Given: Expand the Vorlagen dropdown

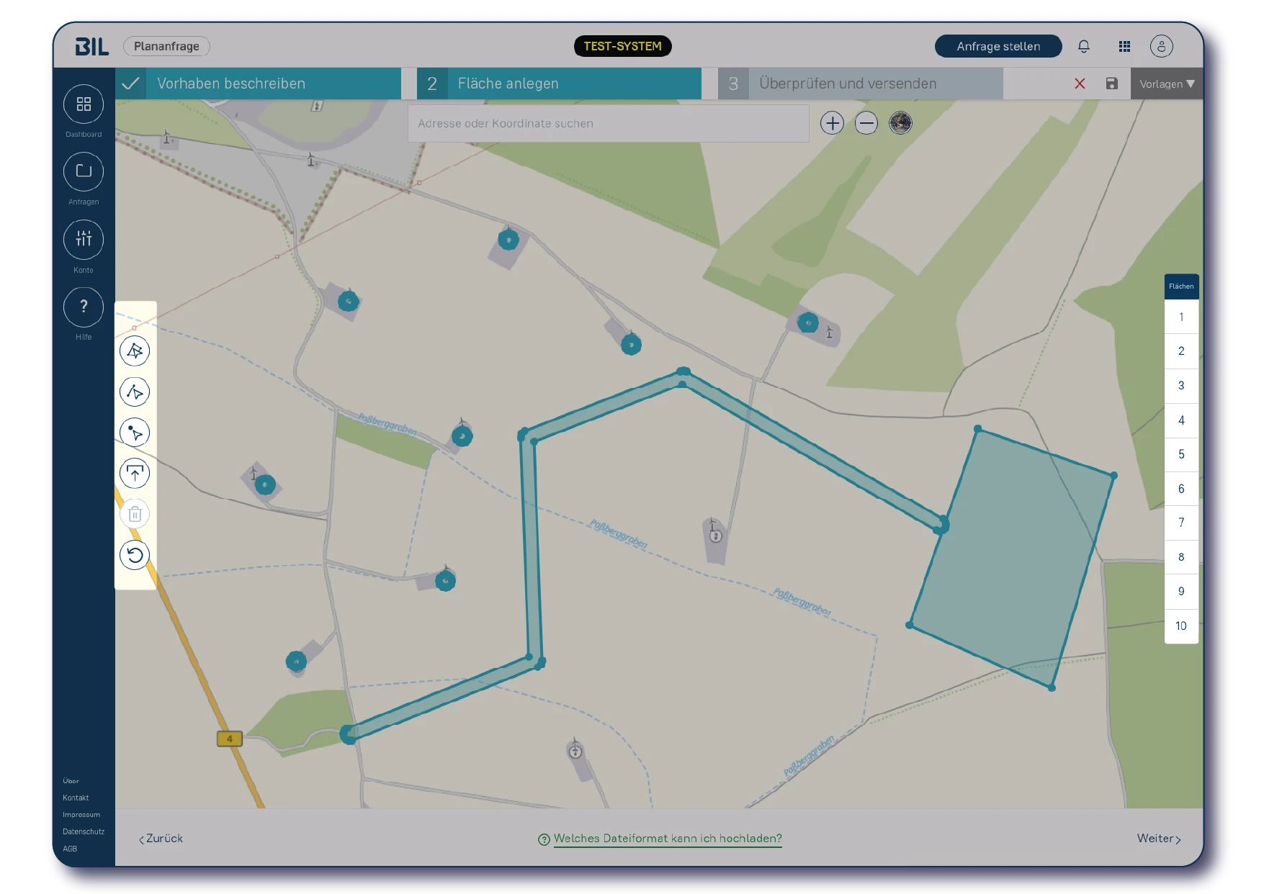Looking at the screenshot, I should pyautogui.click(x=1167, y=83).
